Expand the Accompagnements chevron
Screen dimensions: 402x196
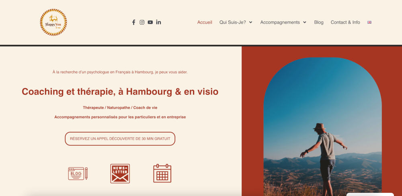(305, 22)
